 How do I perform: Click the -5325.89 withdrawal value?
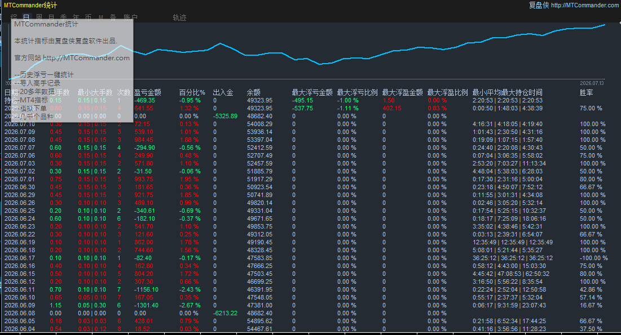pyautogui.click(x=226, y=116)
